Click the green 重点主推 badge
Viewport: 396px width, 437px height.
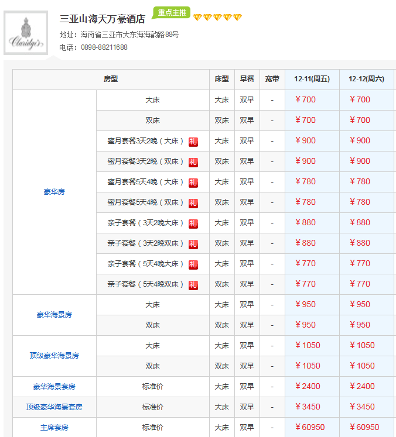(171, 13)
